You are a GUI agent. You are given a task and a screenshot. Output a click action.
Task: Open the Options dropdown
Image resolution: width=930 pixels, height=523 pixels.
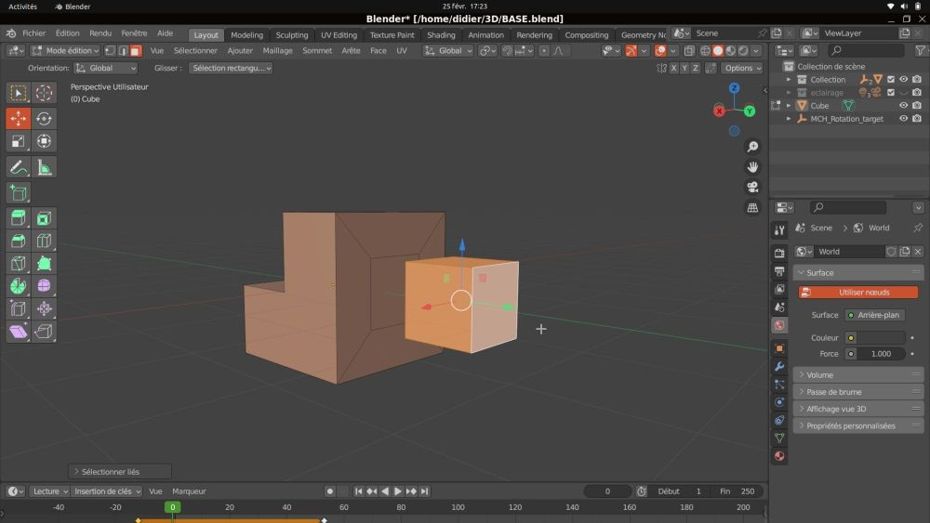(x=742, y=68)
